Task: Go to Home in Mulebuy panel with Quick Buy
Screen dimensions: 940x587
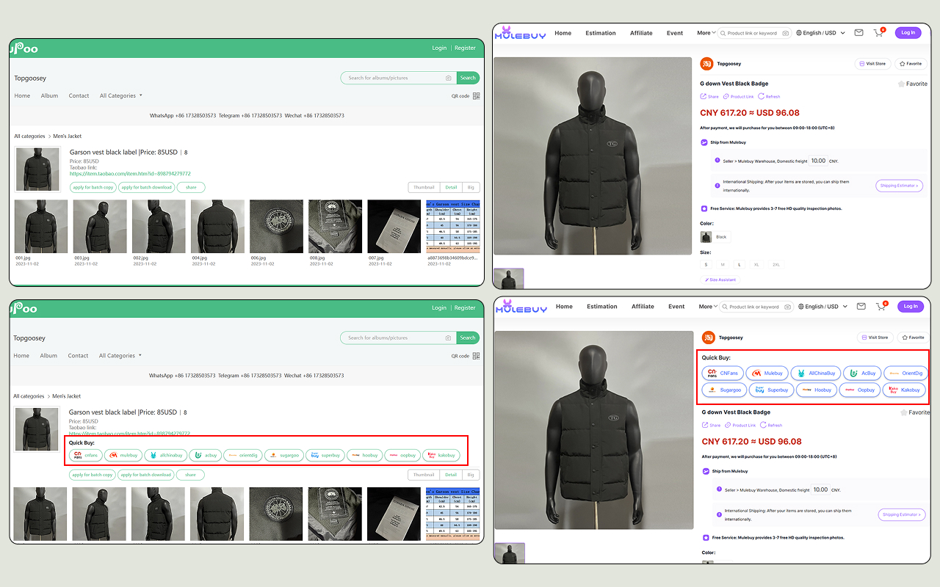Action: 564,307
